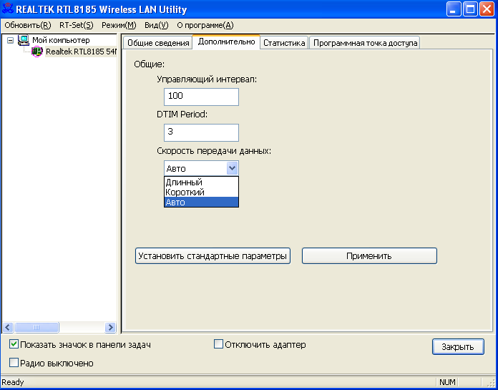Click the Применить button

369,256
